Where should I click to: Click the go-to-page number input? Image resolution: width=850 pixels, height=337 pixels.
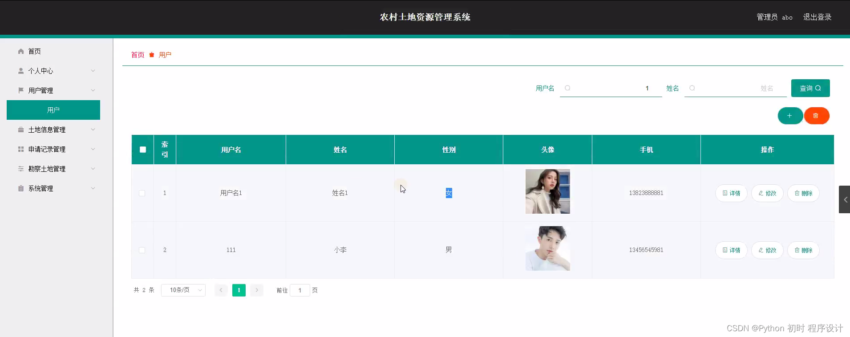pos(300,290)
